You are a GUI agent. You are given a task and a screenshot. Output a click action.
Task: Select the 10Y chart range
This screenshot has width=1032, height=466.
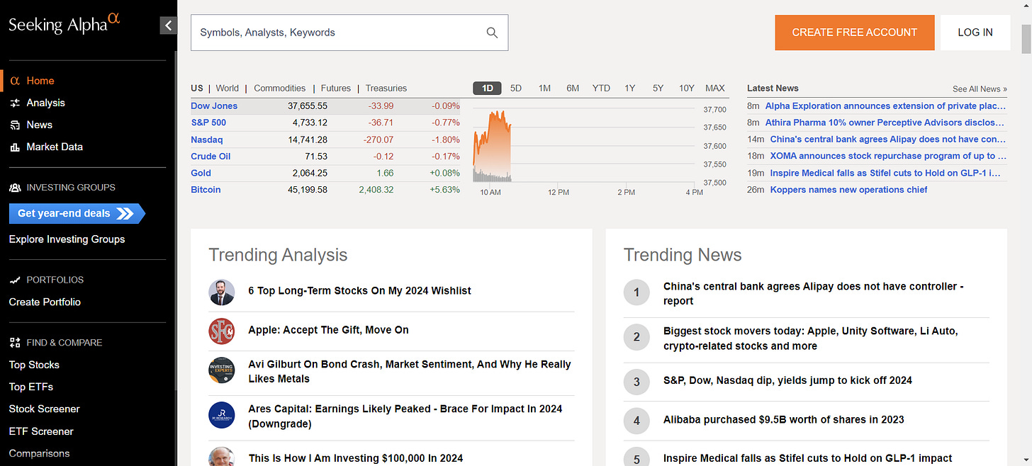tap(687, 89)
